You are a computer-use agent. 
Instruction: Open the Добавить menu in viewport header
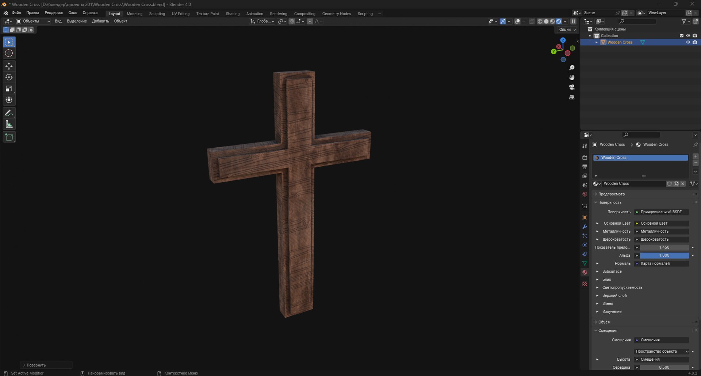[x=100, y=21]
